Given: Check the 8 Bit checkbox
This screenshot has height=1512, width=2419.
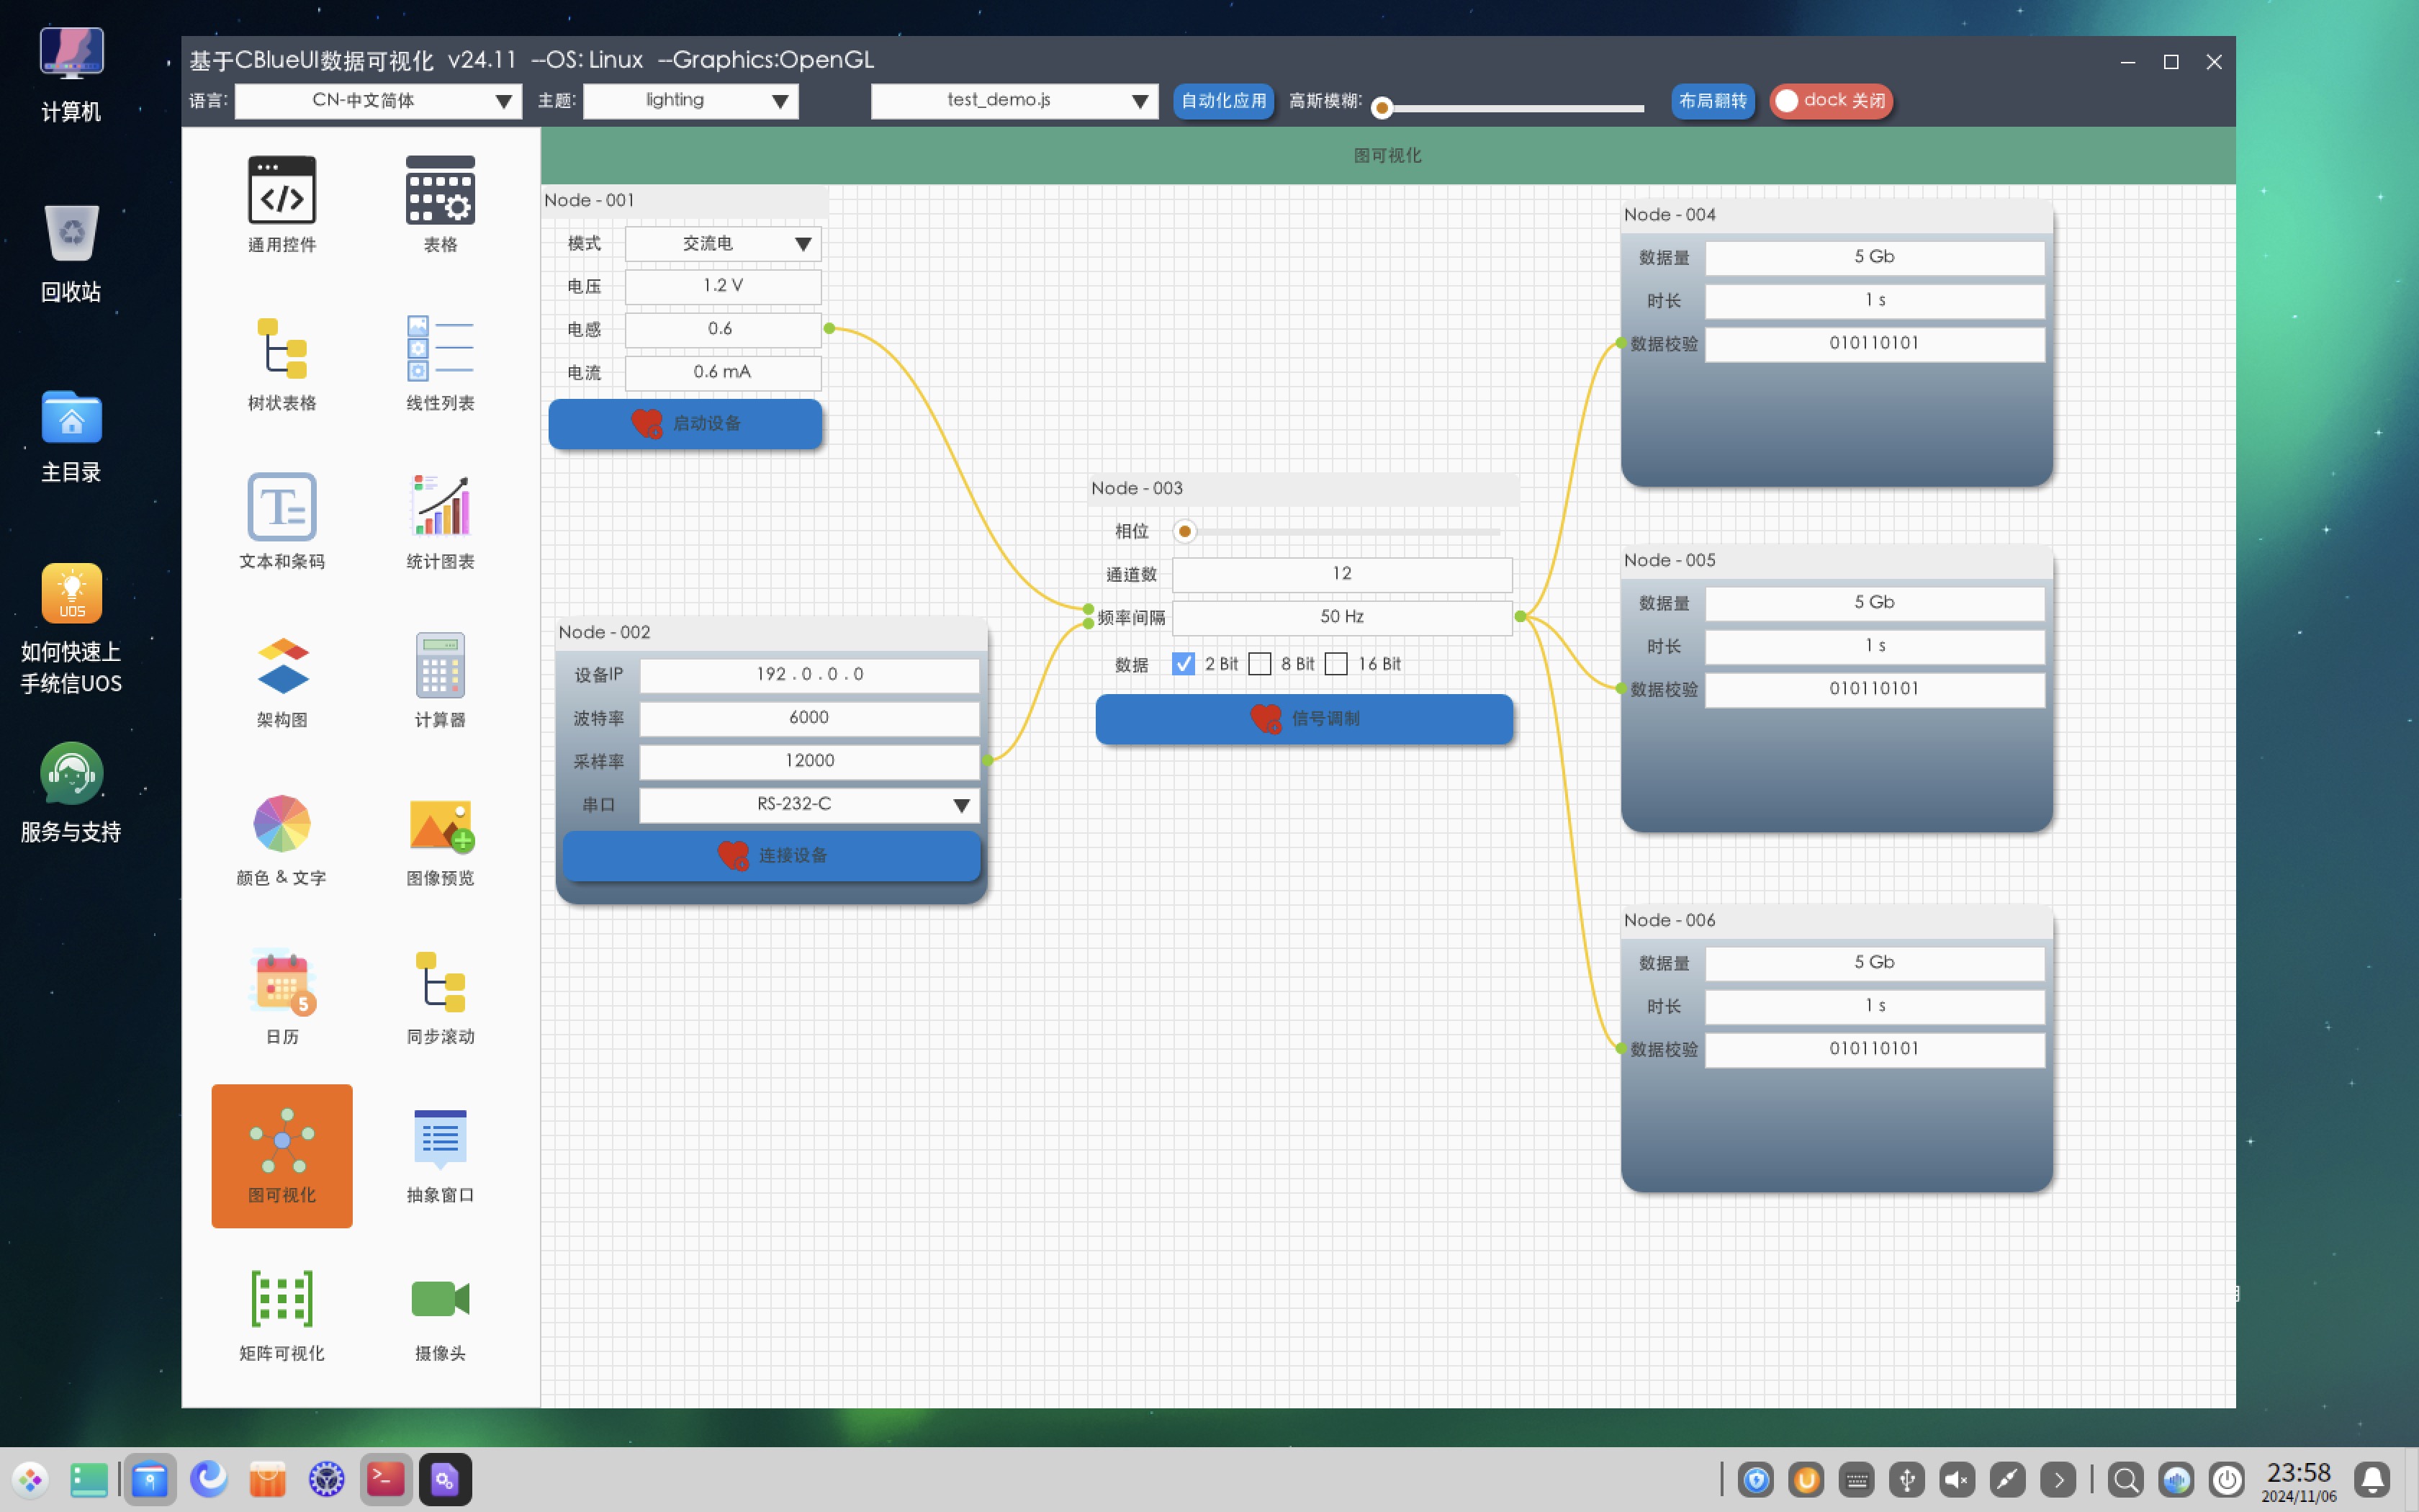Looking at the screenshot, I should [x=1259, y=664].
